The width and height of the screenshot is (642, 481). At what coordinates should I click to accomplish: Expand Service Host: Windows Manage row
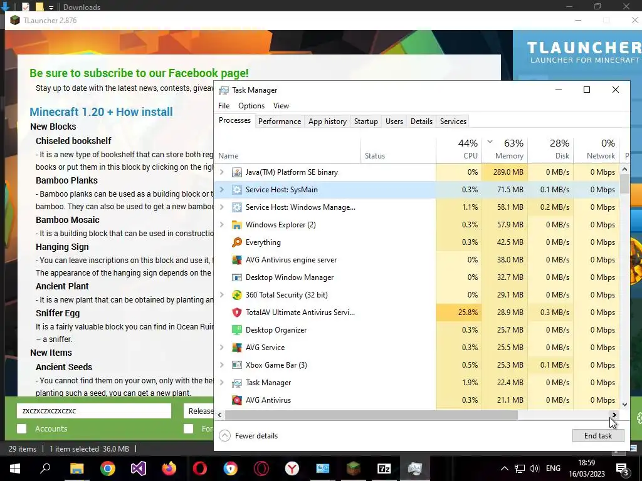pos(221,207)
